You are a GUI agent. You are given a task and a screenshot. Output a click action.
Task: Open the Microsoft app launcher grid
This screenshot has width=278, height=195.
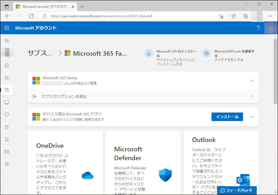click(7, 28)
